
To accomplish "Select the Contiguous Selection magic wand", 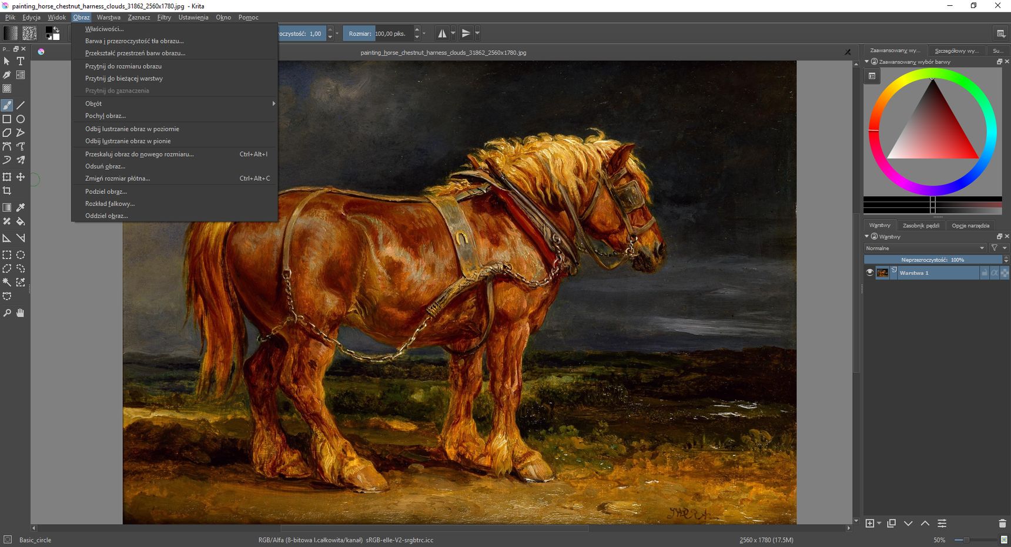I will [7, 282].
